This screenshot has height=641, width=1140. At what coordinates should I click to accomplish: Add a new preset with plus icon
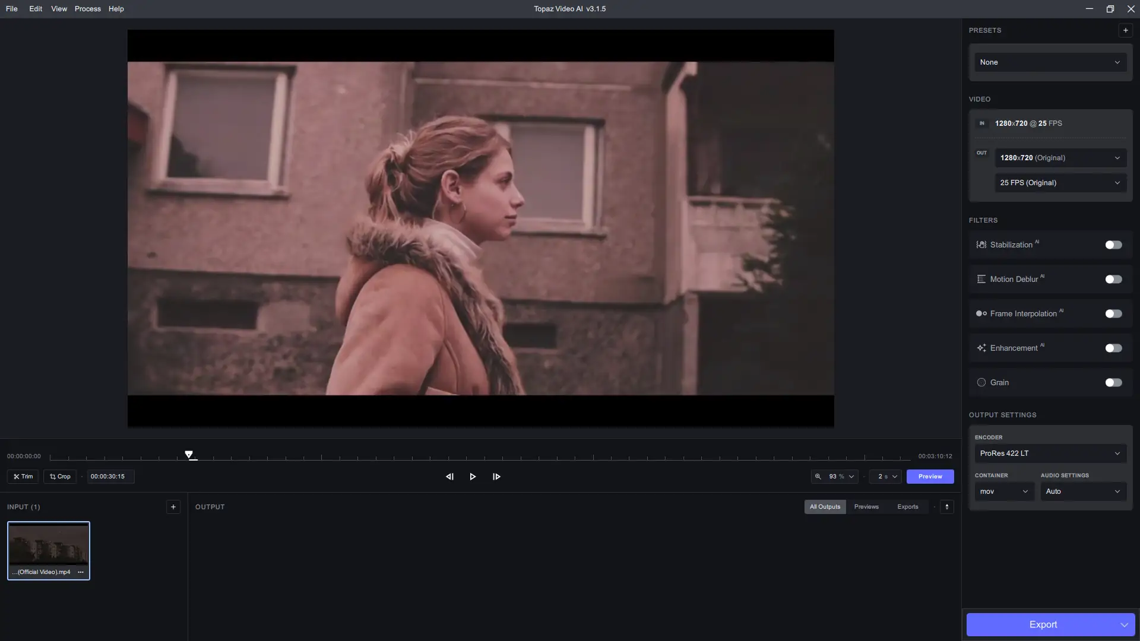coord(1125,30)
